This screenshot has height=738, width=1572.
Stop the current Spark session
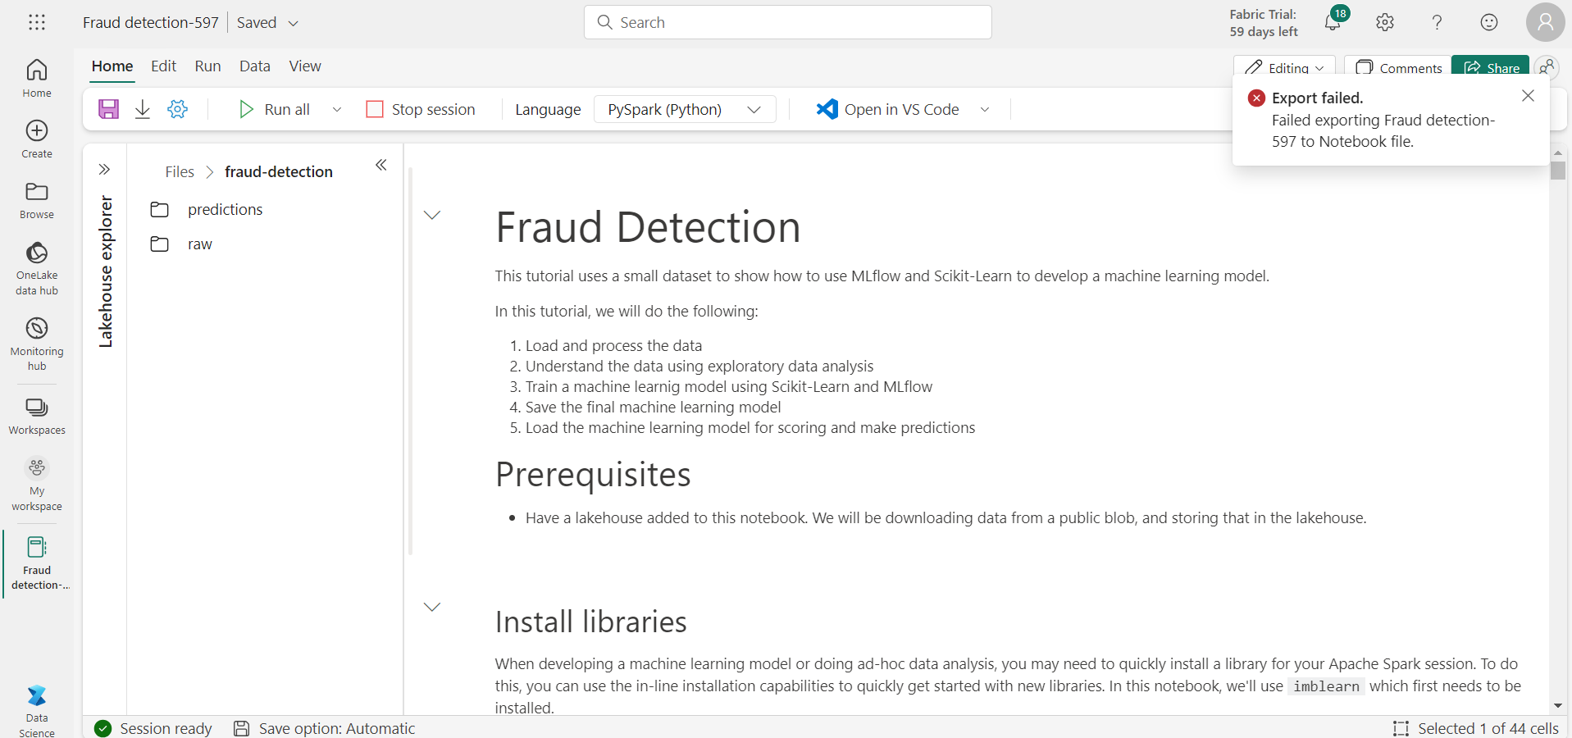(421, 108)
